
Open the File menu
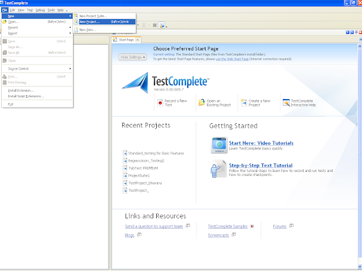click(x=5, y=10)
